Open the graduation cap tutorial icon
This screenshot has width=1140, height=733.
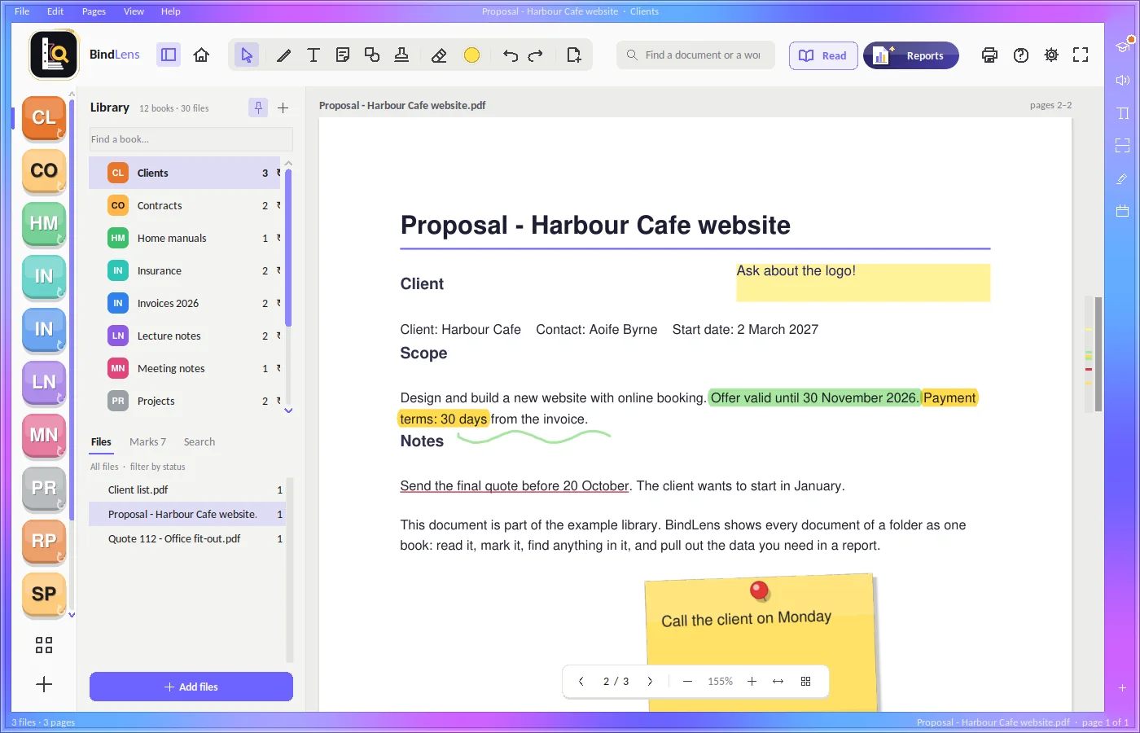pos(1123,46)
